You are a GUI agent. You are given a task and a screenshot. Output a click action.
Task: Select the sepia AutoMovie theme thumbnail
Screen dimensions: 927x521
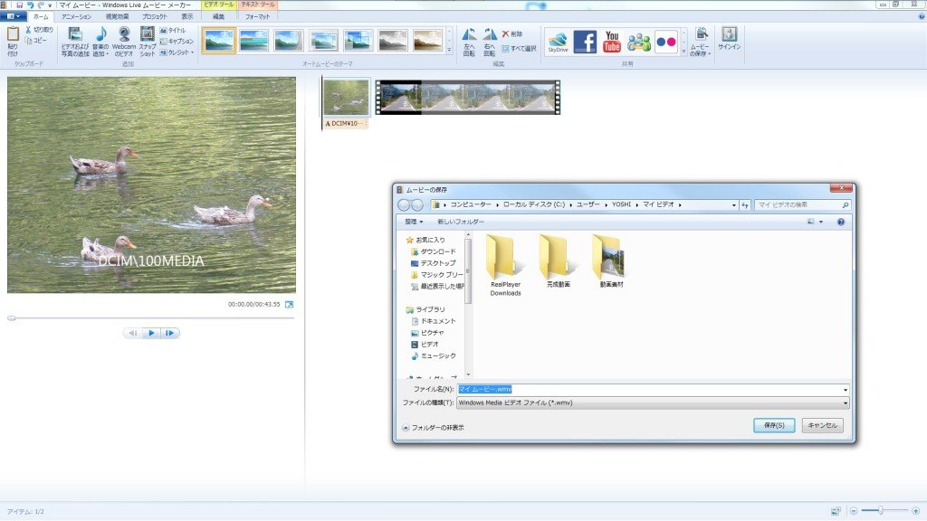427,41
